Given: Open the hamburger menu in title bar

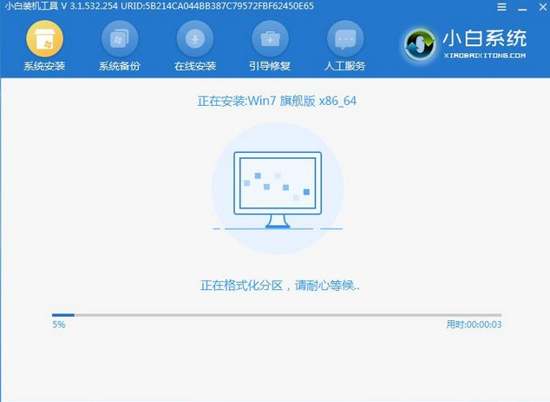Looking at the screenshot, I should click(x=501, y=7).
